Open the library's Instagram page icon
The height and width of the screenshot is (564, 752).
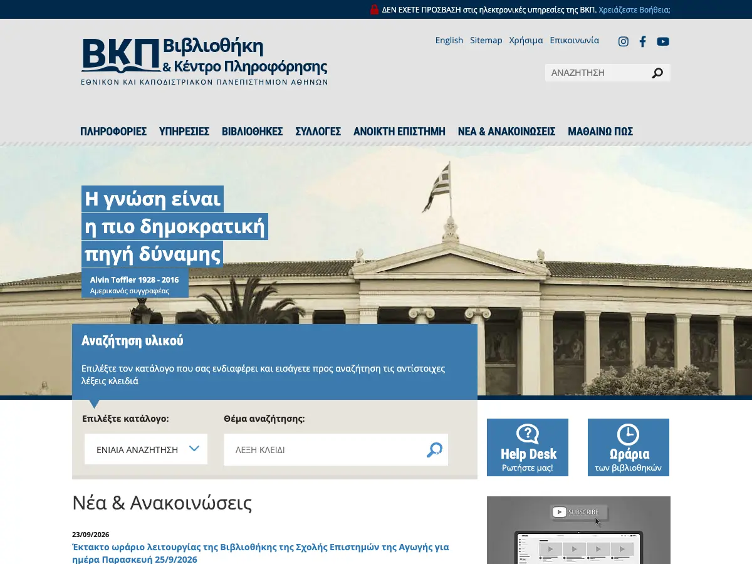coord(624,41)
